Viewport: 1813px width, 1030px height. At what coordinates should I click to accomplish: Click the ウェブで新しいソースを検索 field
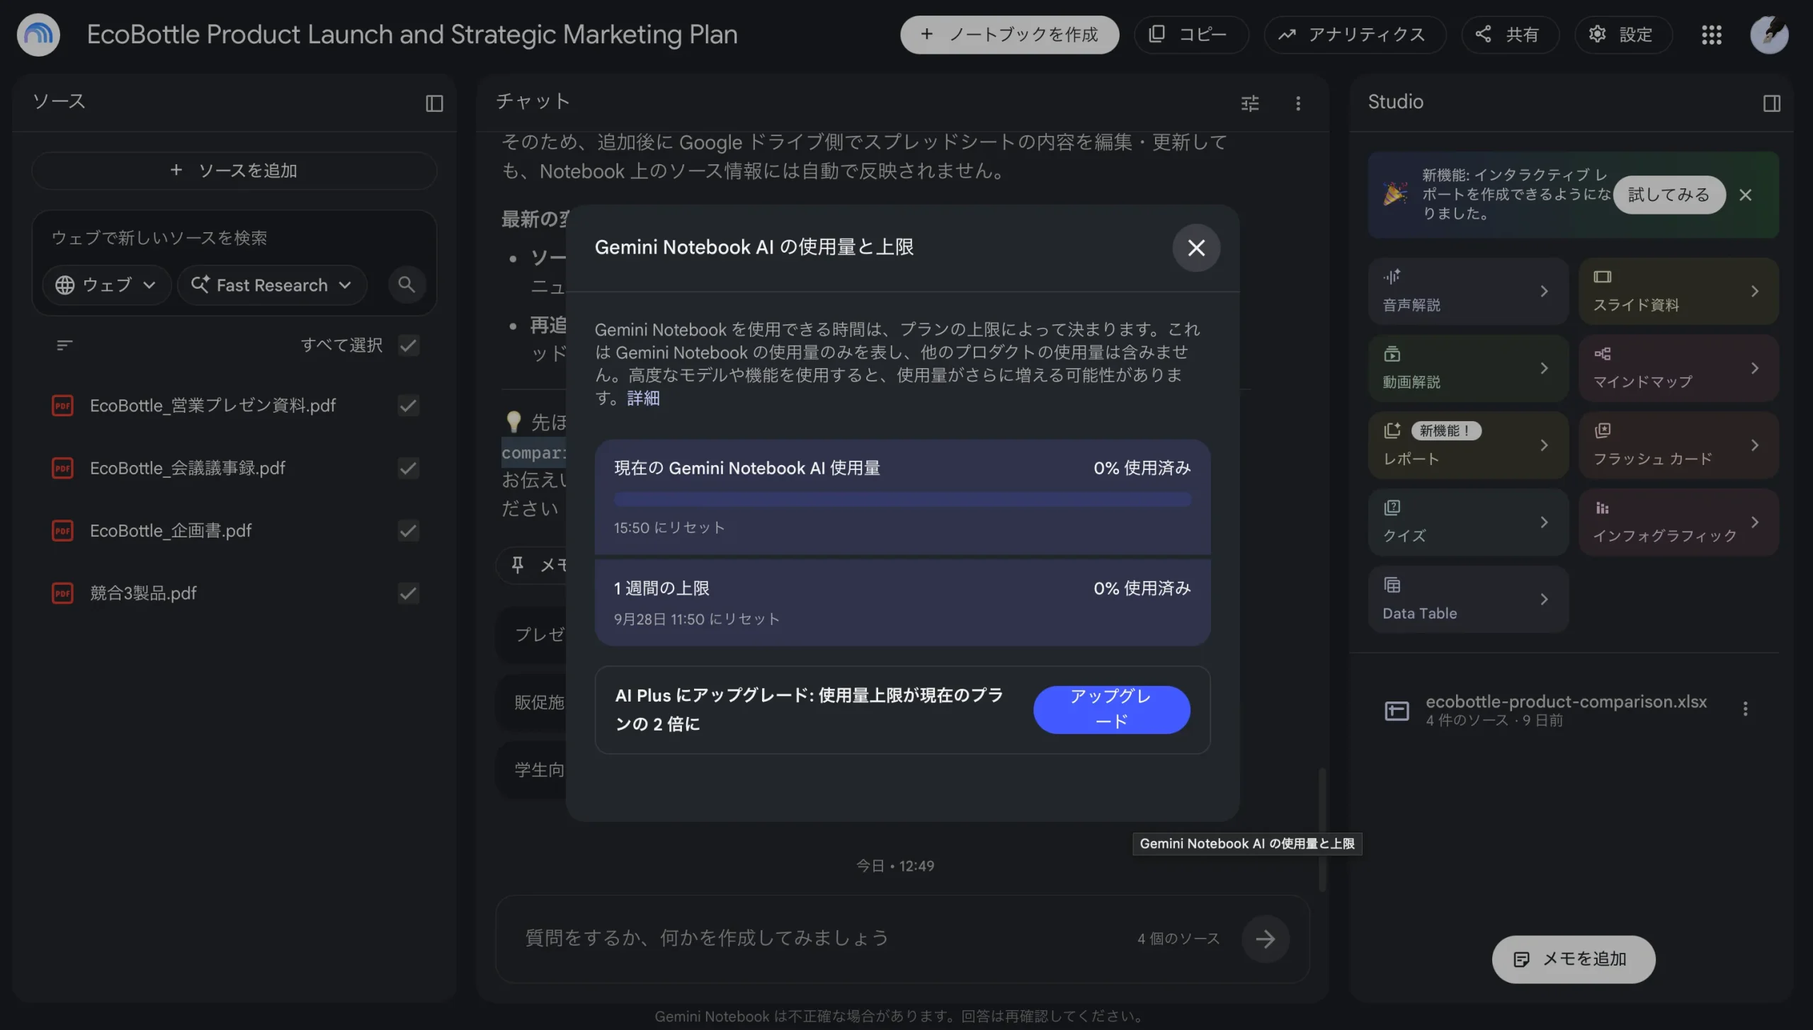tap(234, 238)
